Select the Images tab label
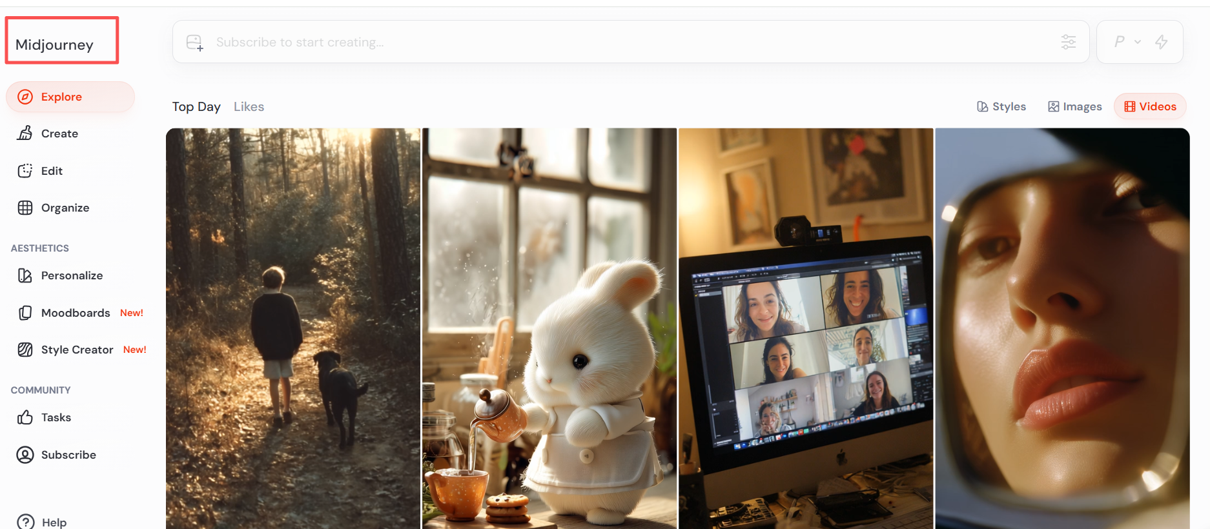Viewport: 1210px width, 529px height. tap(1082, 106)
